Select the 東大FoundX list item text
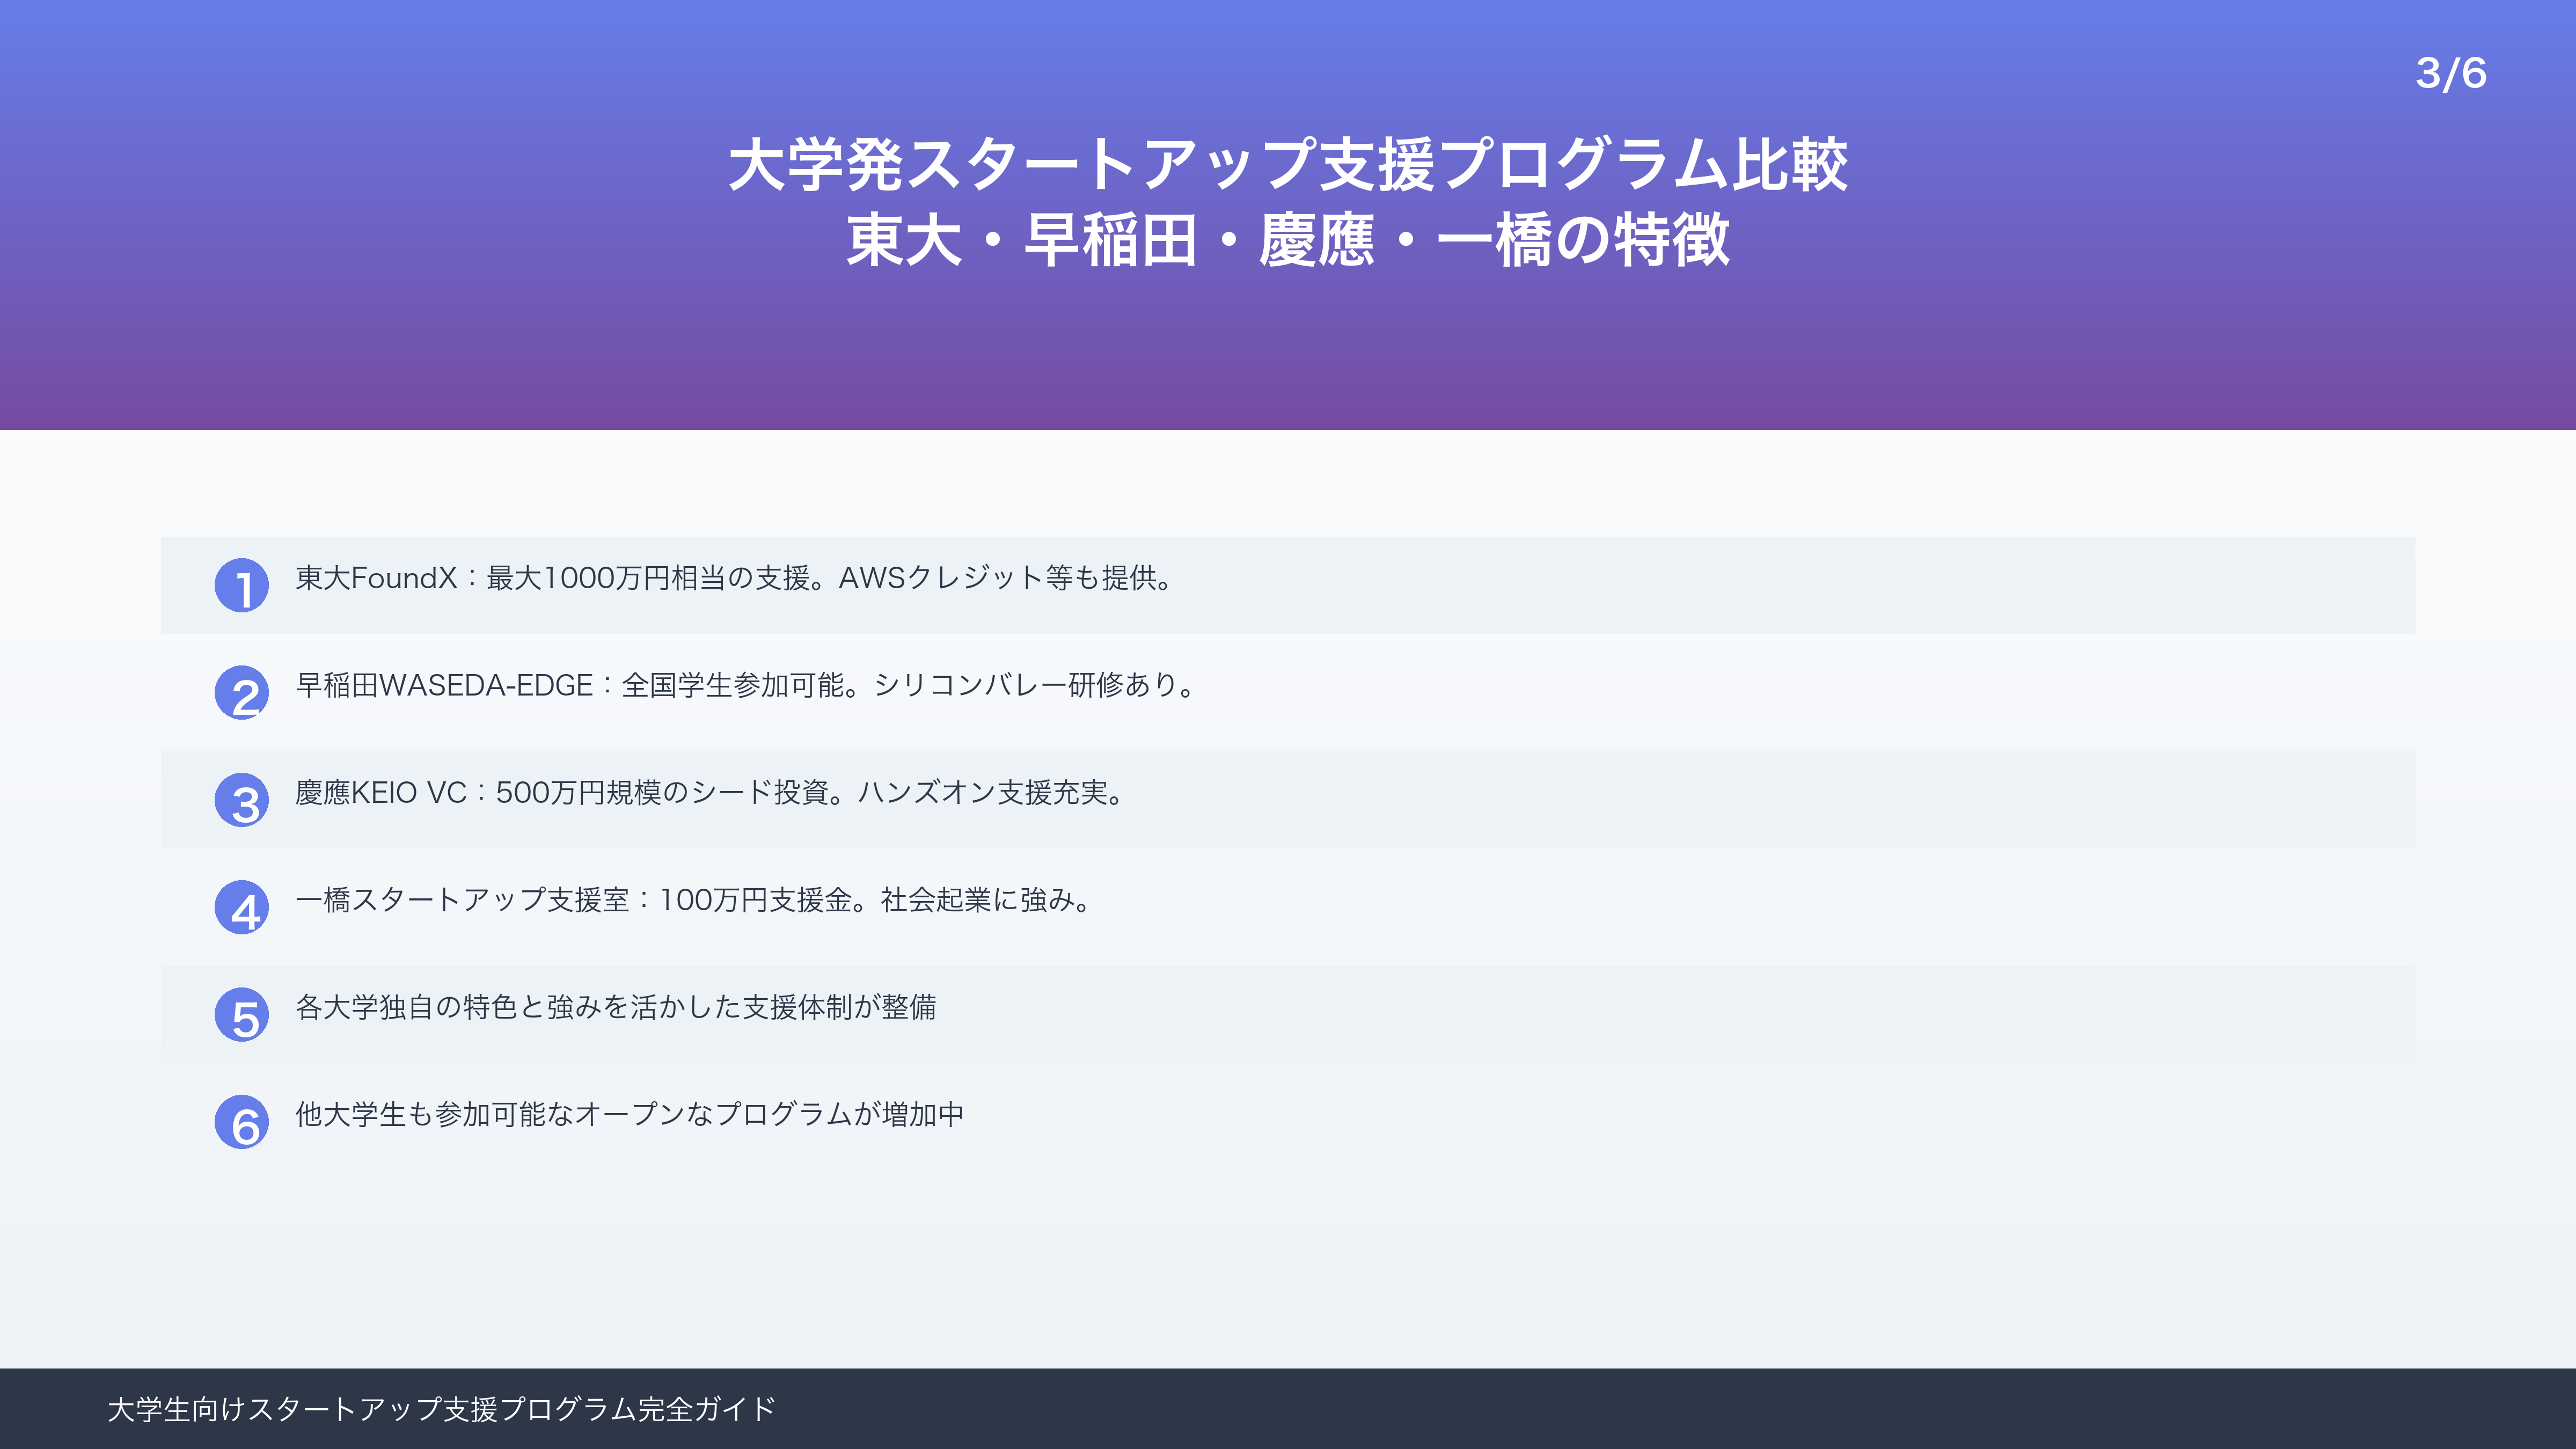This screenshot has width=2576, height=1449. click(x=735, y=578)
